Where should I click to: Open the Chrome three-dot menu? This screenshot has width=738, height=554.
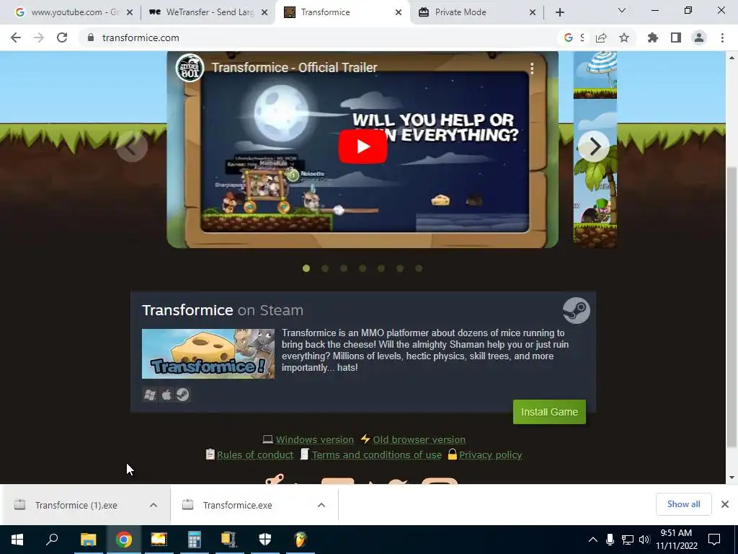point(722,38)
